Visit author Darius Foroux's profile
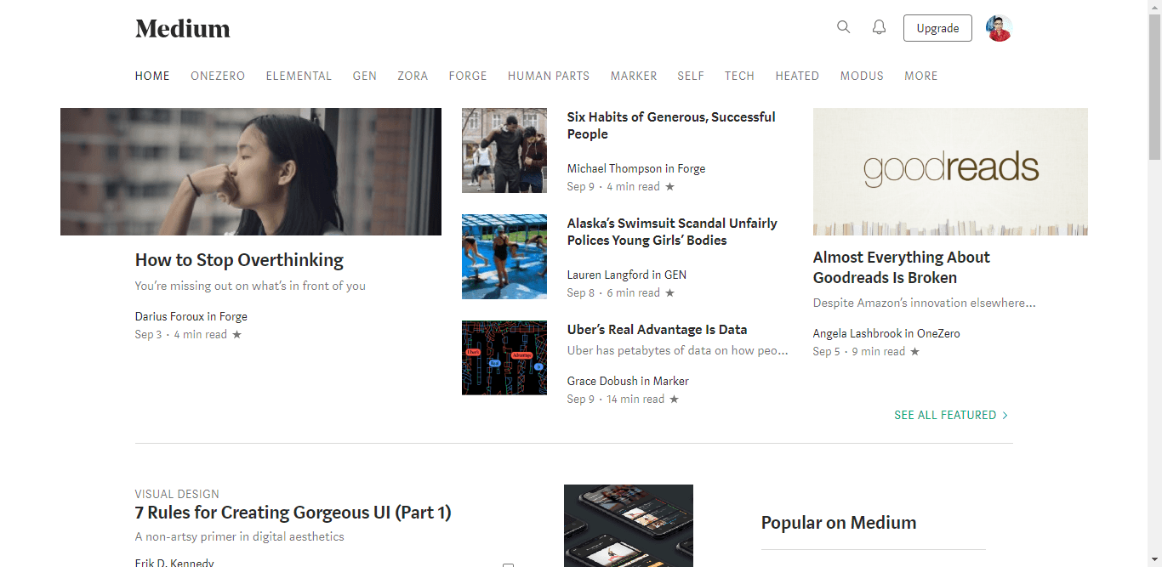Screen dimensions: 1162x567 click(x=169, y=317)
